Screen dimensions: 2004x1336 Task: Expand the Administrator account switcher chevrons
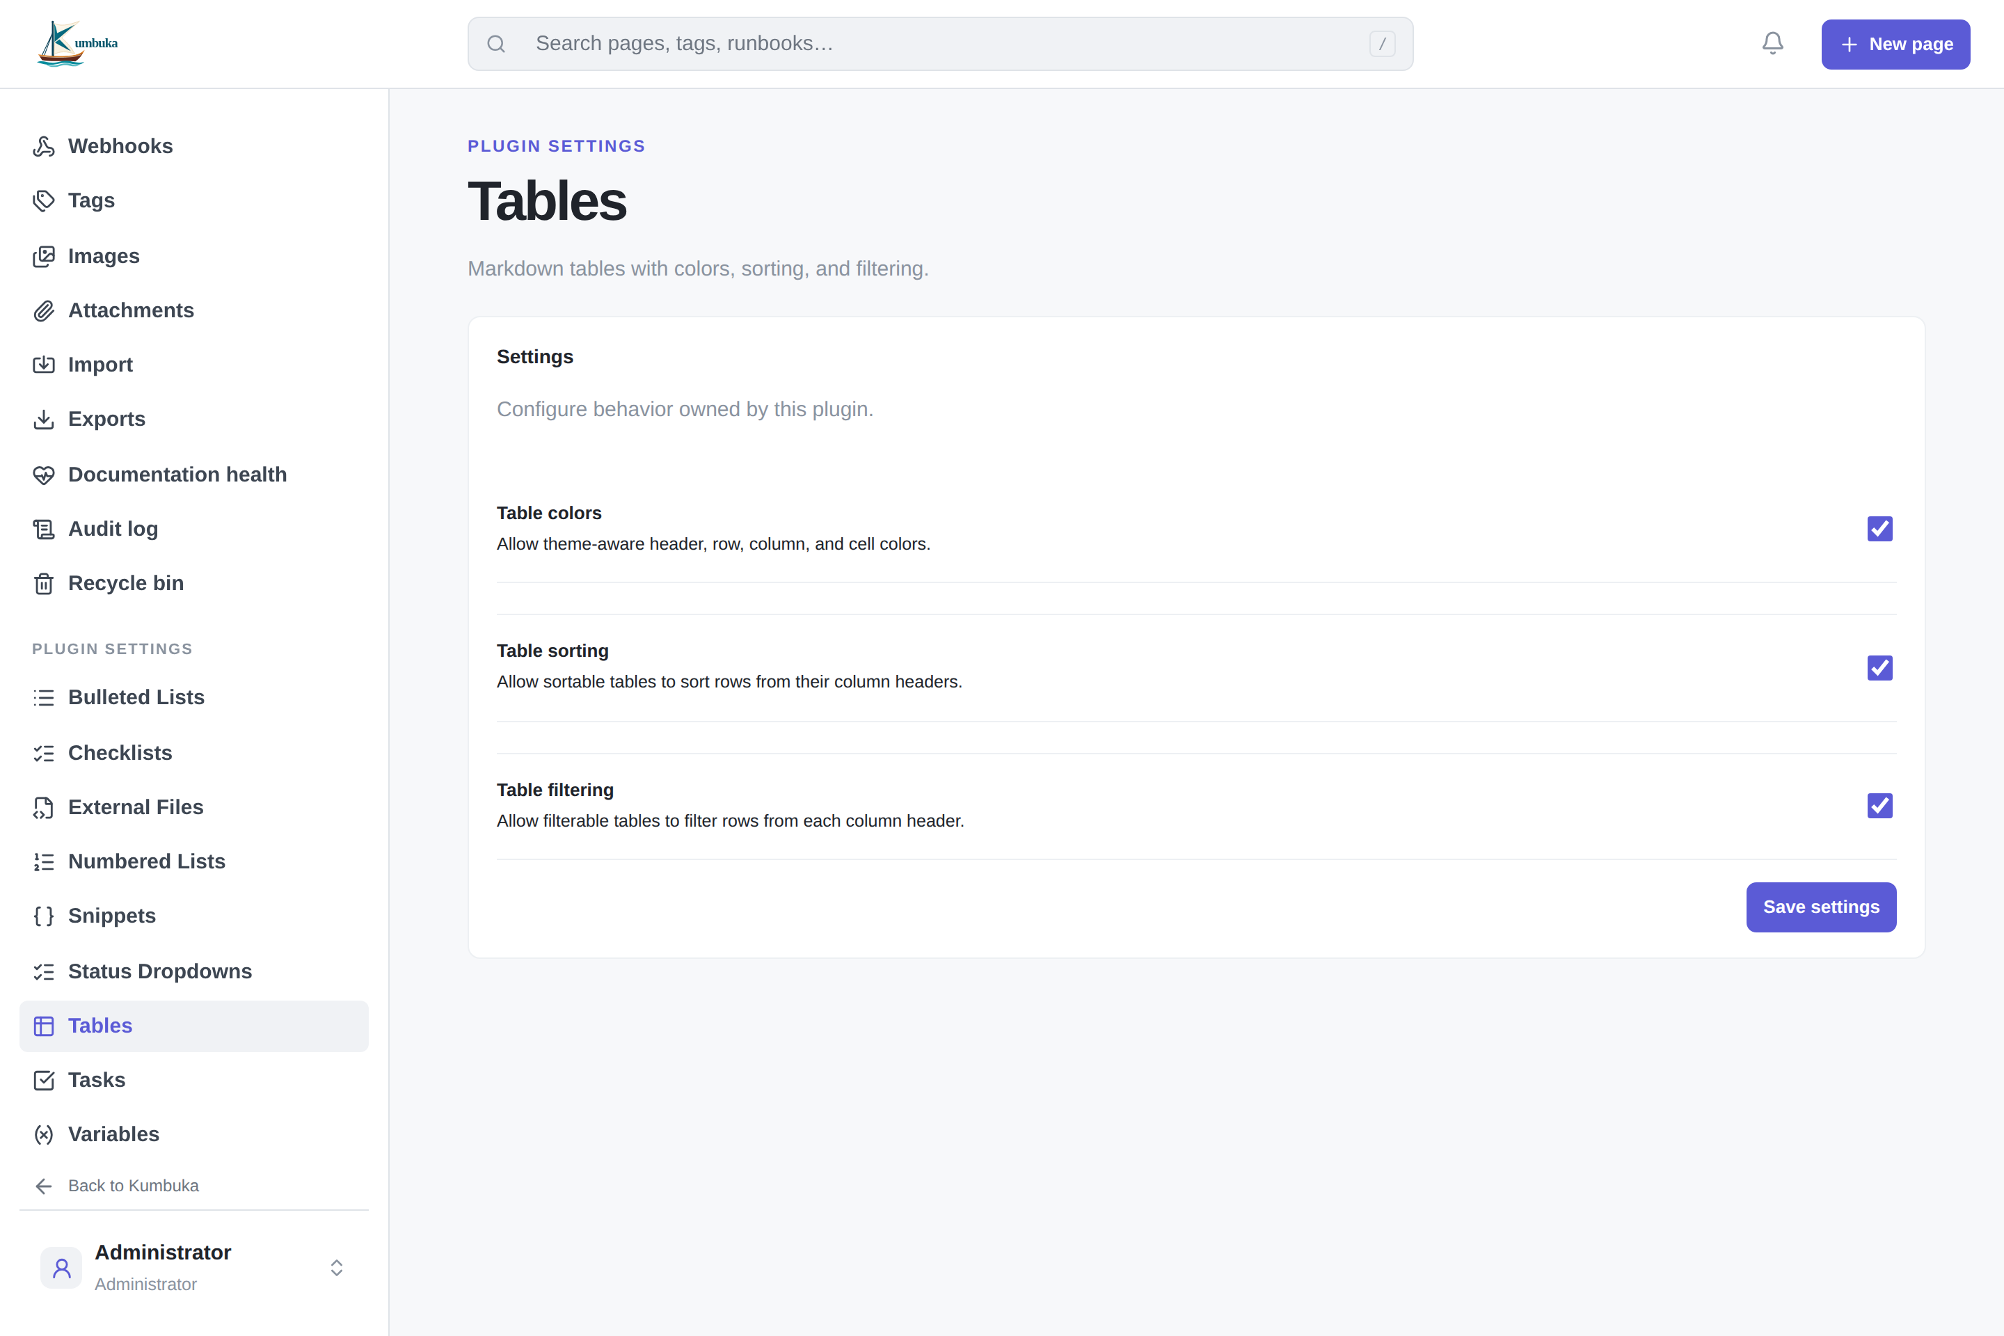(337, 1268)
